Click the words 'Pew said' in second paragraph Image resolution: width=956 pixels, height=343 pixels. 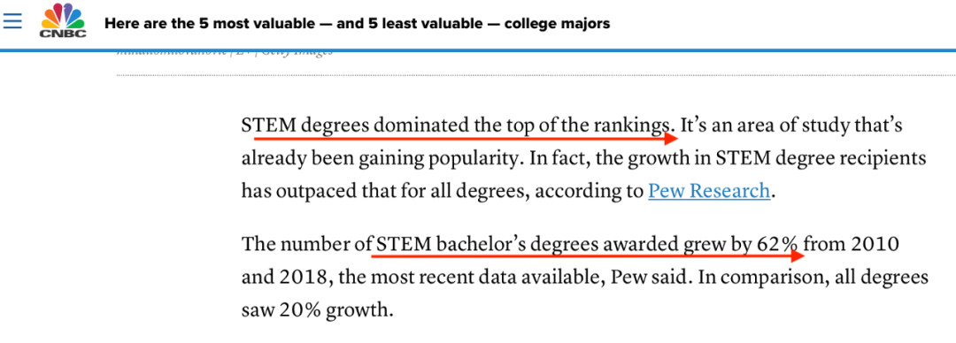(651, 278)
